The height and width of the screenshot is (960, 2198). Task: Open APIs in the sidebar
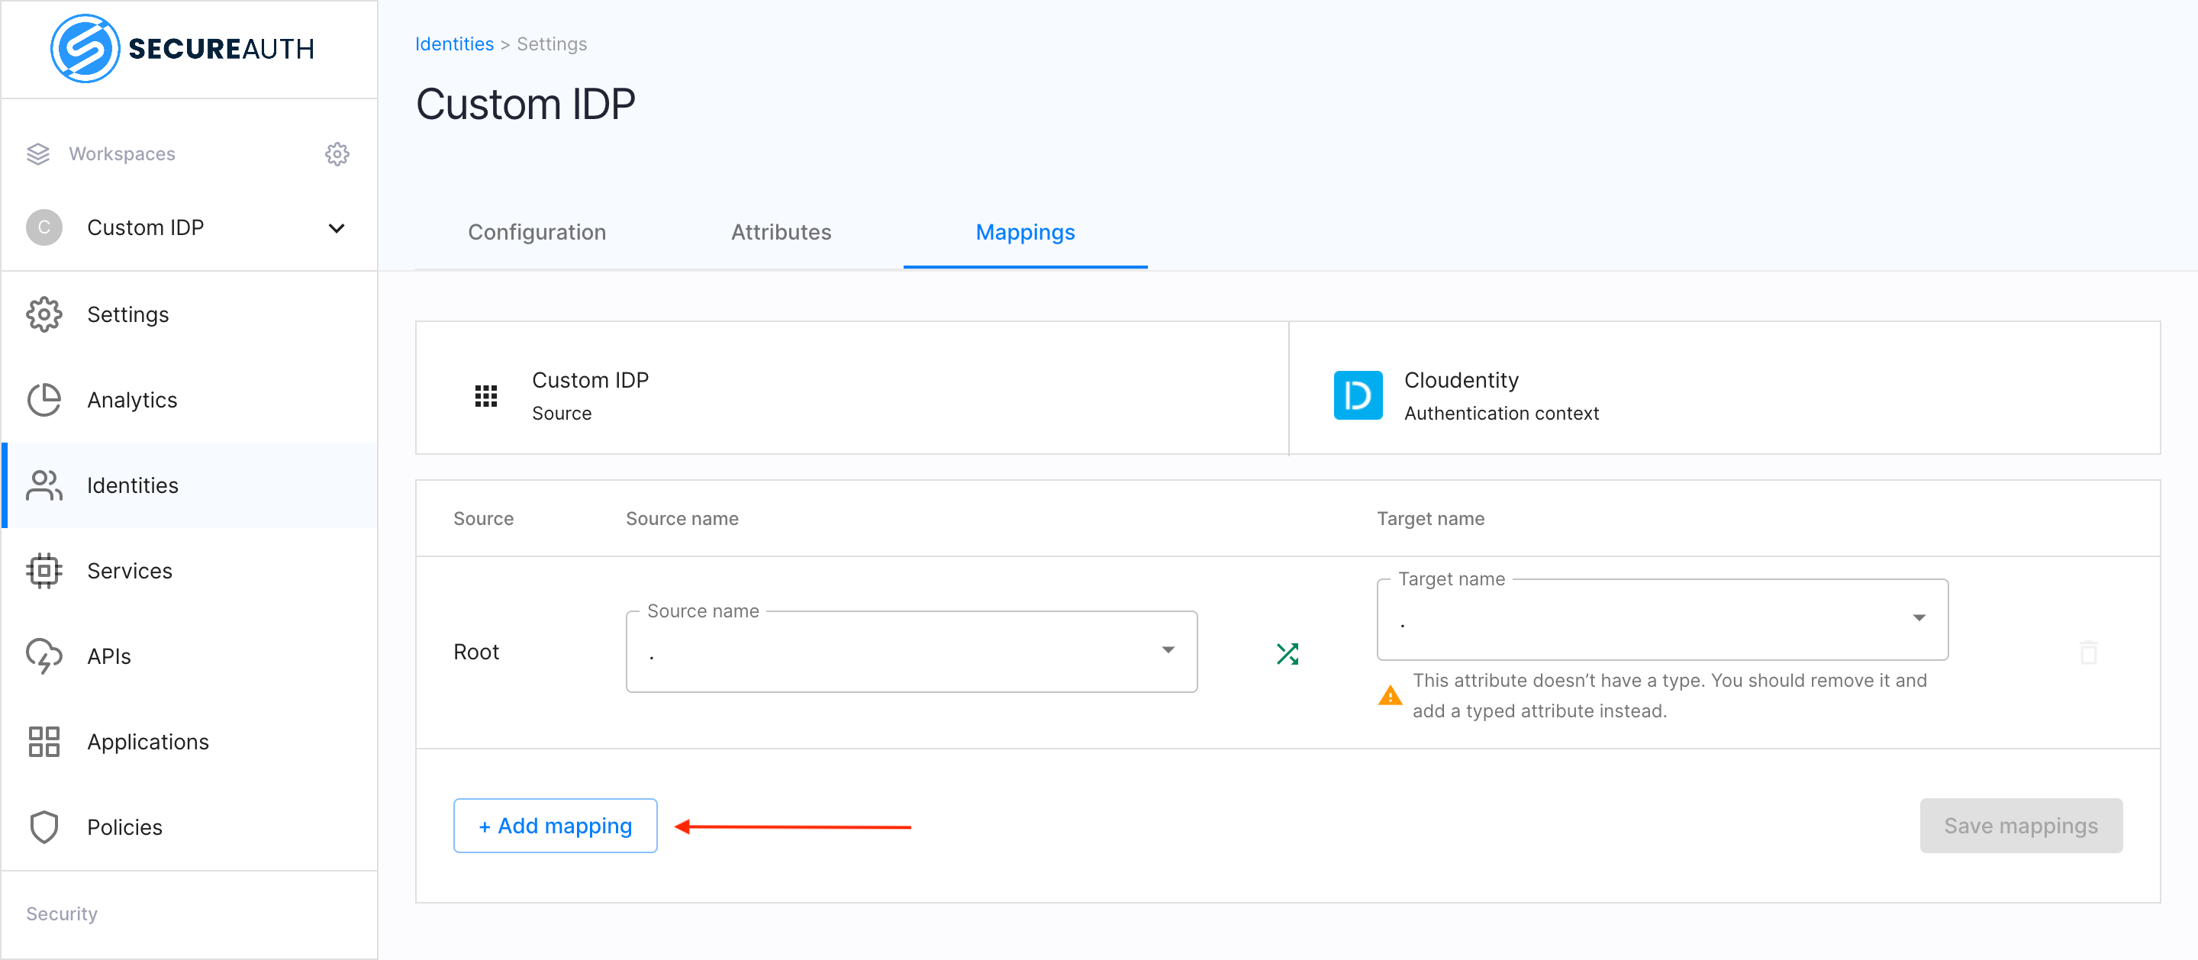point(189,656)
